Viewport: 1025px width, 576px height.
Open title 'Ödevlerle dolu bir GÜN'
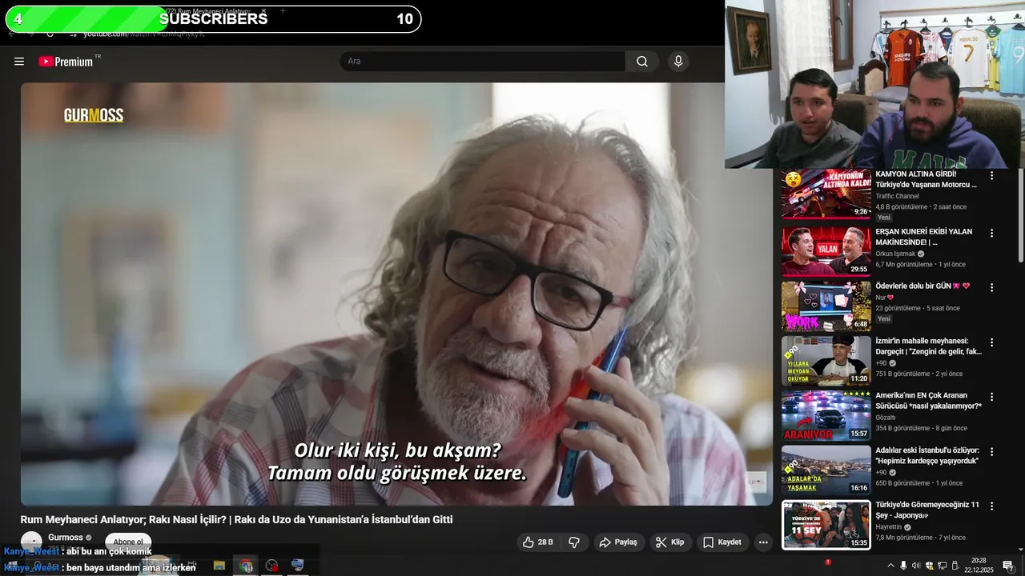tap(922, 286)
